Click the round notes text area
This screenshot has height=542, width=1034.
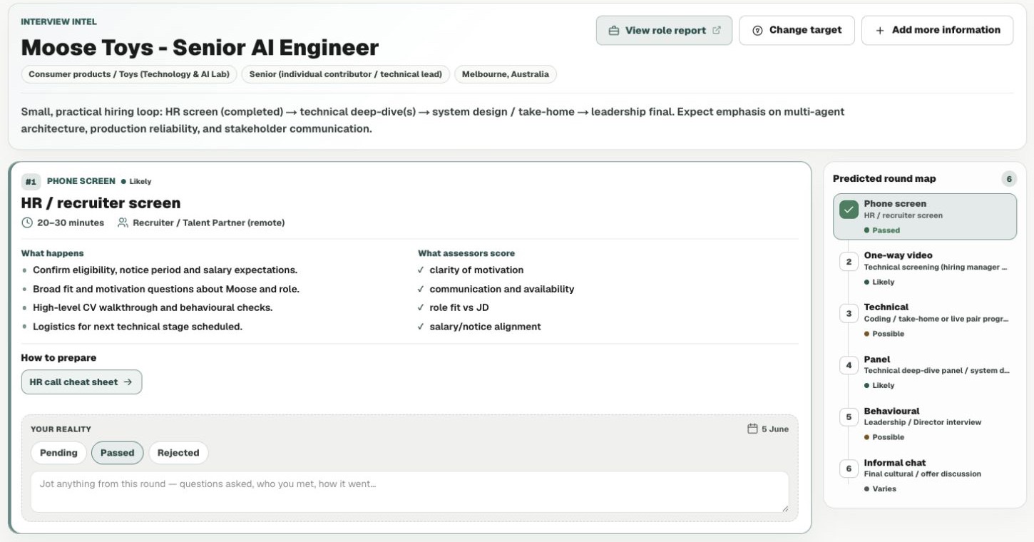point(409,491)
